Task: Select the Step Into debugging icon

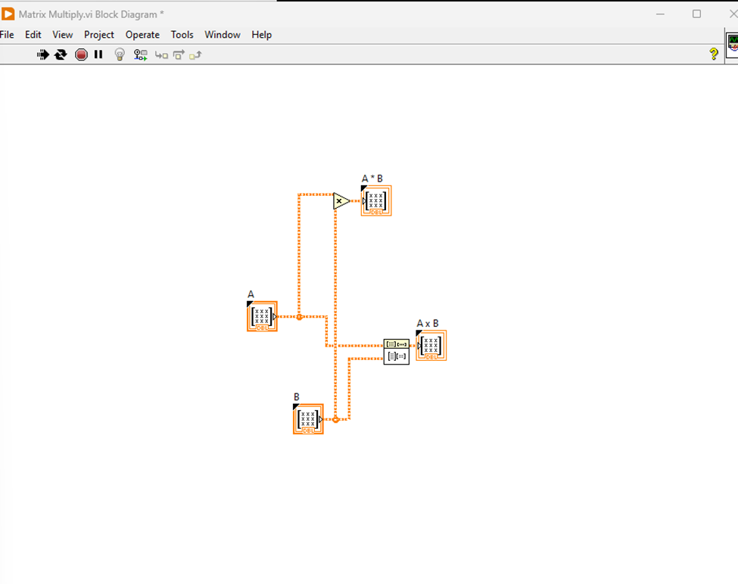Action: [160, 54]
